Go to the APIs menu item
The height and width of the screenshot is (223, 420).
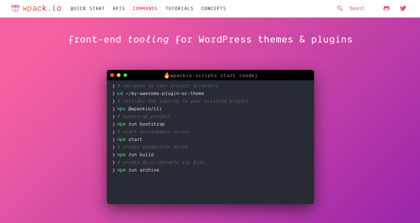[119, 9]
